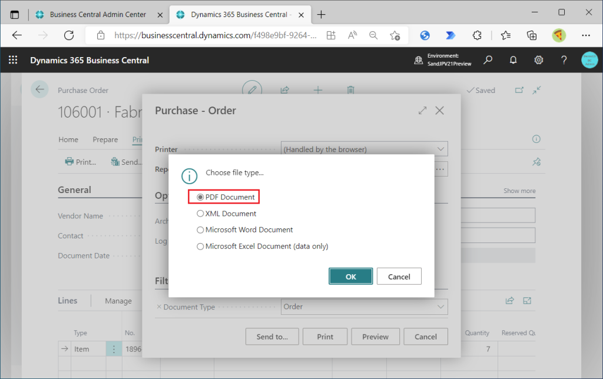Share the Lines section

[x=509, y=301]
